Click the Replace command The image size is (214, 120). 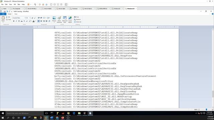pyautogui.click(x=77, y=19)
